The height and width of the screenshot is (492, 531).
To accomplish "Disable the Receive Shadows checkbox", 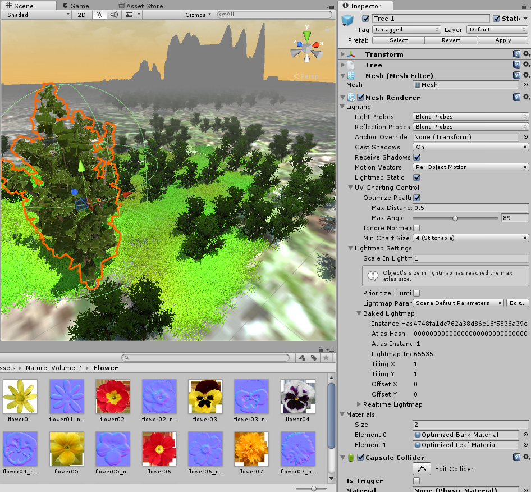I will tap(416, 157).
